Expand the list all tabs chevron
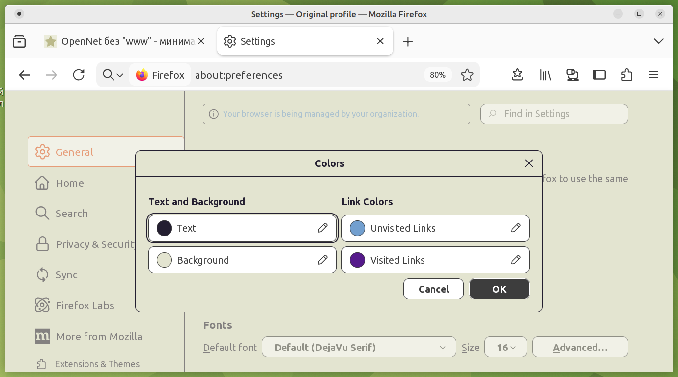 659,41
